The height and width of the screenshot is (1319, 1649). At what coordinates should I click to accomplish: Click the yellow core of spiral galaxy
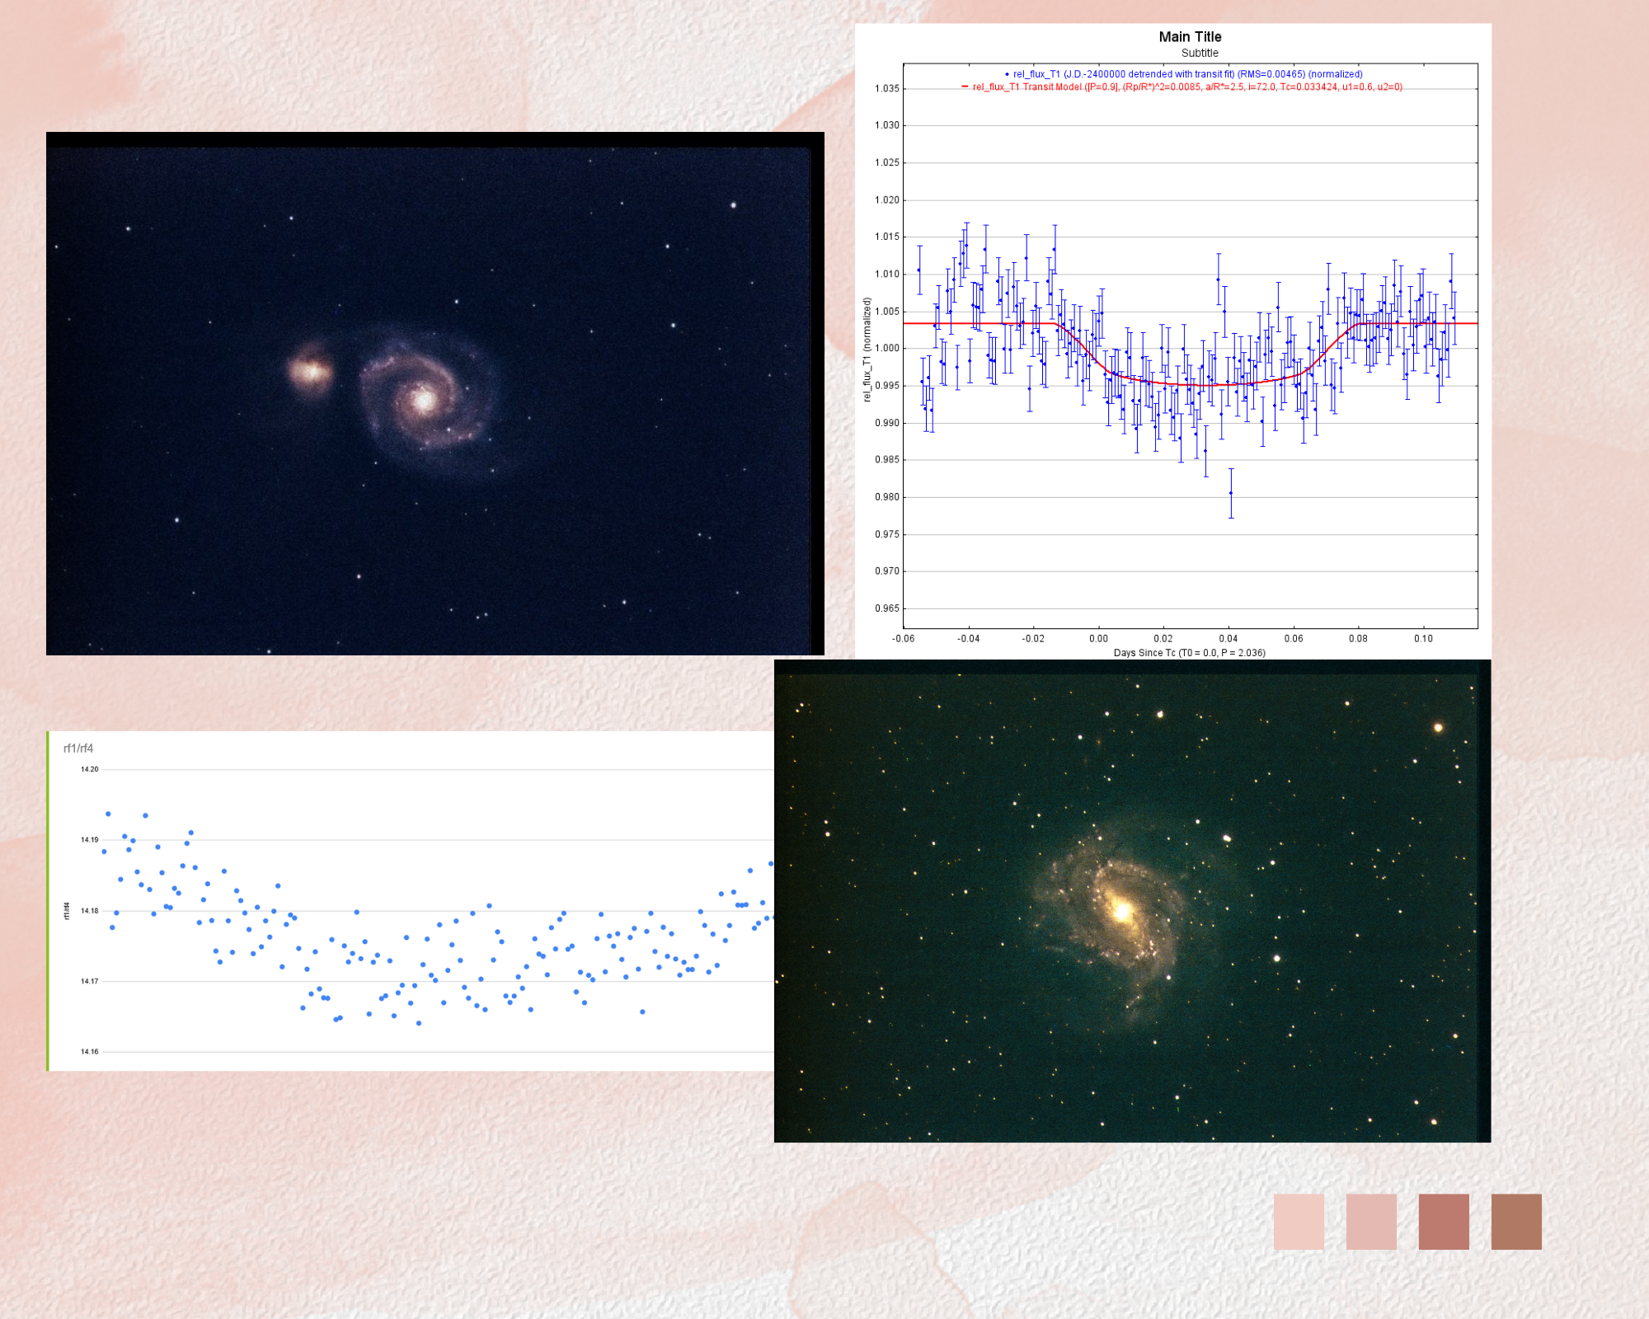(x=1122, y=911)
